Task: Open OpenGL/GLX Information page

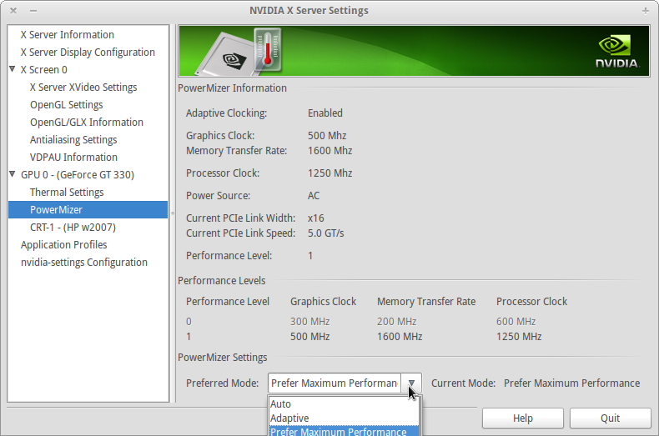Action: pos(87,123)
